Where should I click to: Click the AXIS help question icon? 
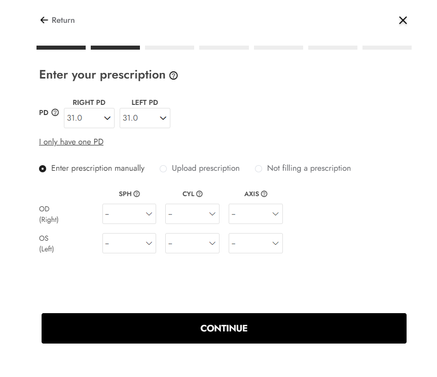click(264, 194)
